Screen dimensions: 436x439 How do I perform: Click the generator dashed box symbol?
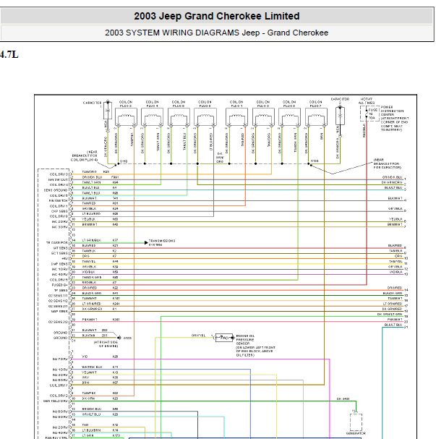click(356, 422)
